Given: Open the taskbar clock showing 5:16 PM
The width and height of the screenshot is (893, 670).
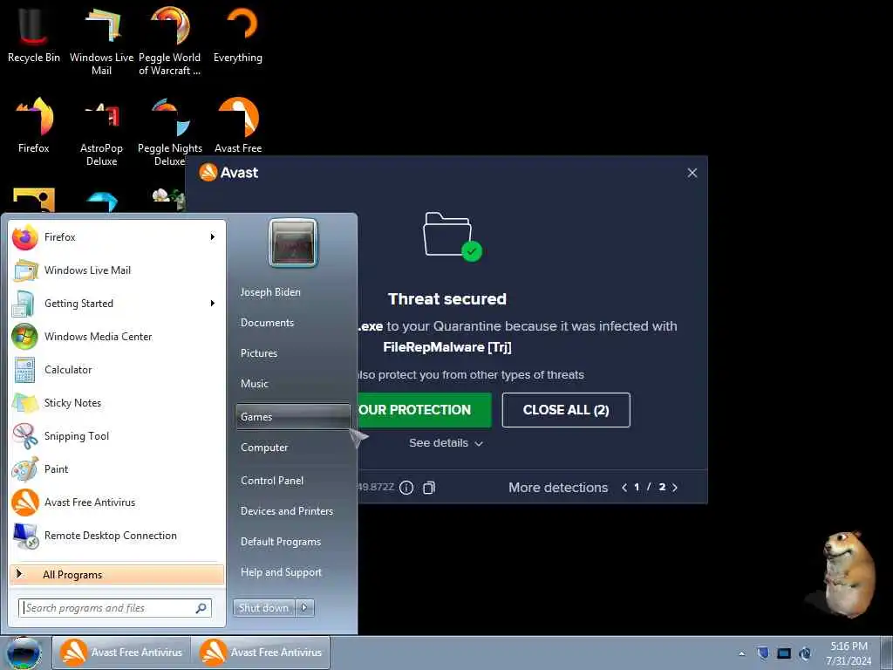Looking at the screenshot, I should pos(849,653).
